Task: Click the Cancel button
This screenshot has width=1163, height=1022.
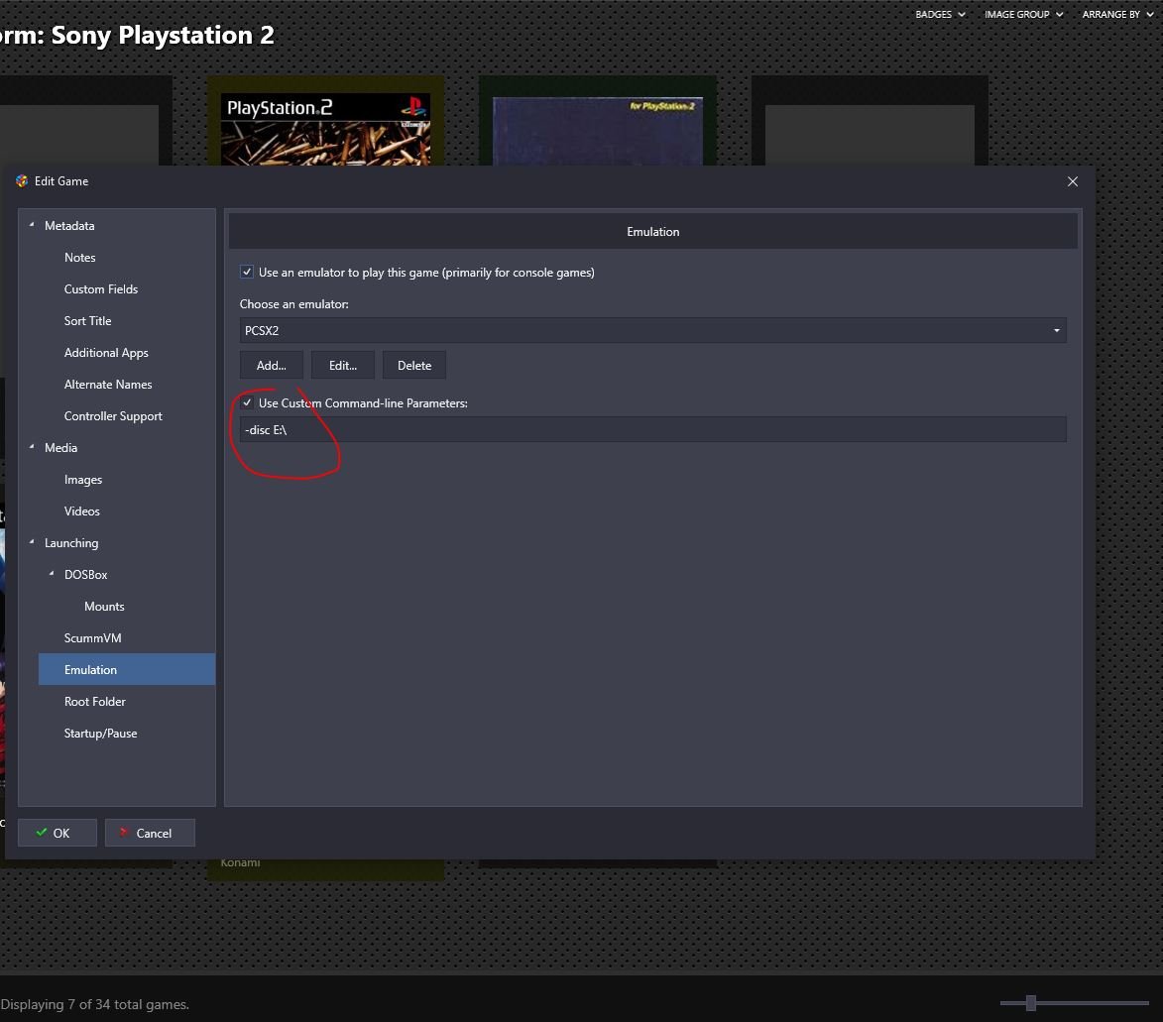Action: (x=150, y=833)
